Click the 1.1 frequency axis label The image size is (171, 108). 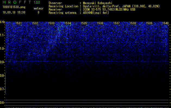click(x=2, y=35)
